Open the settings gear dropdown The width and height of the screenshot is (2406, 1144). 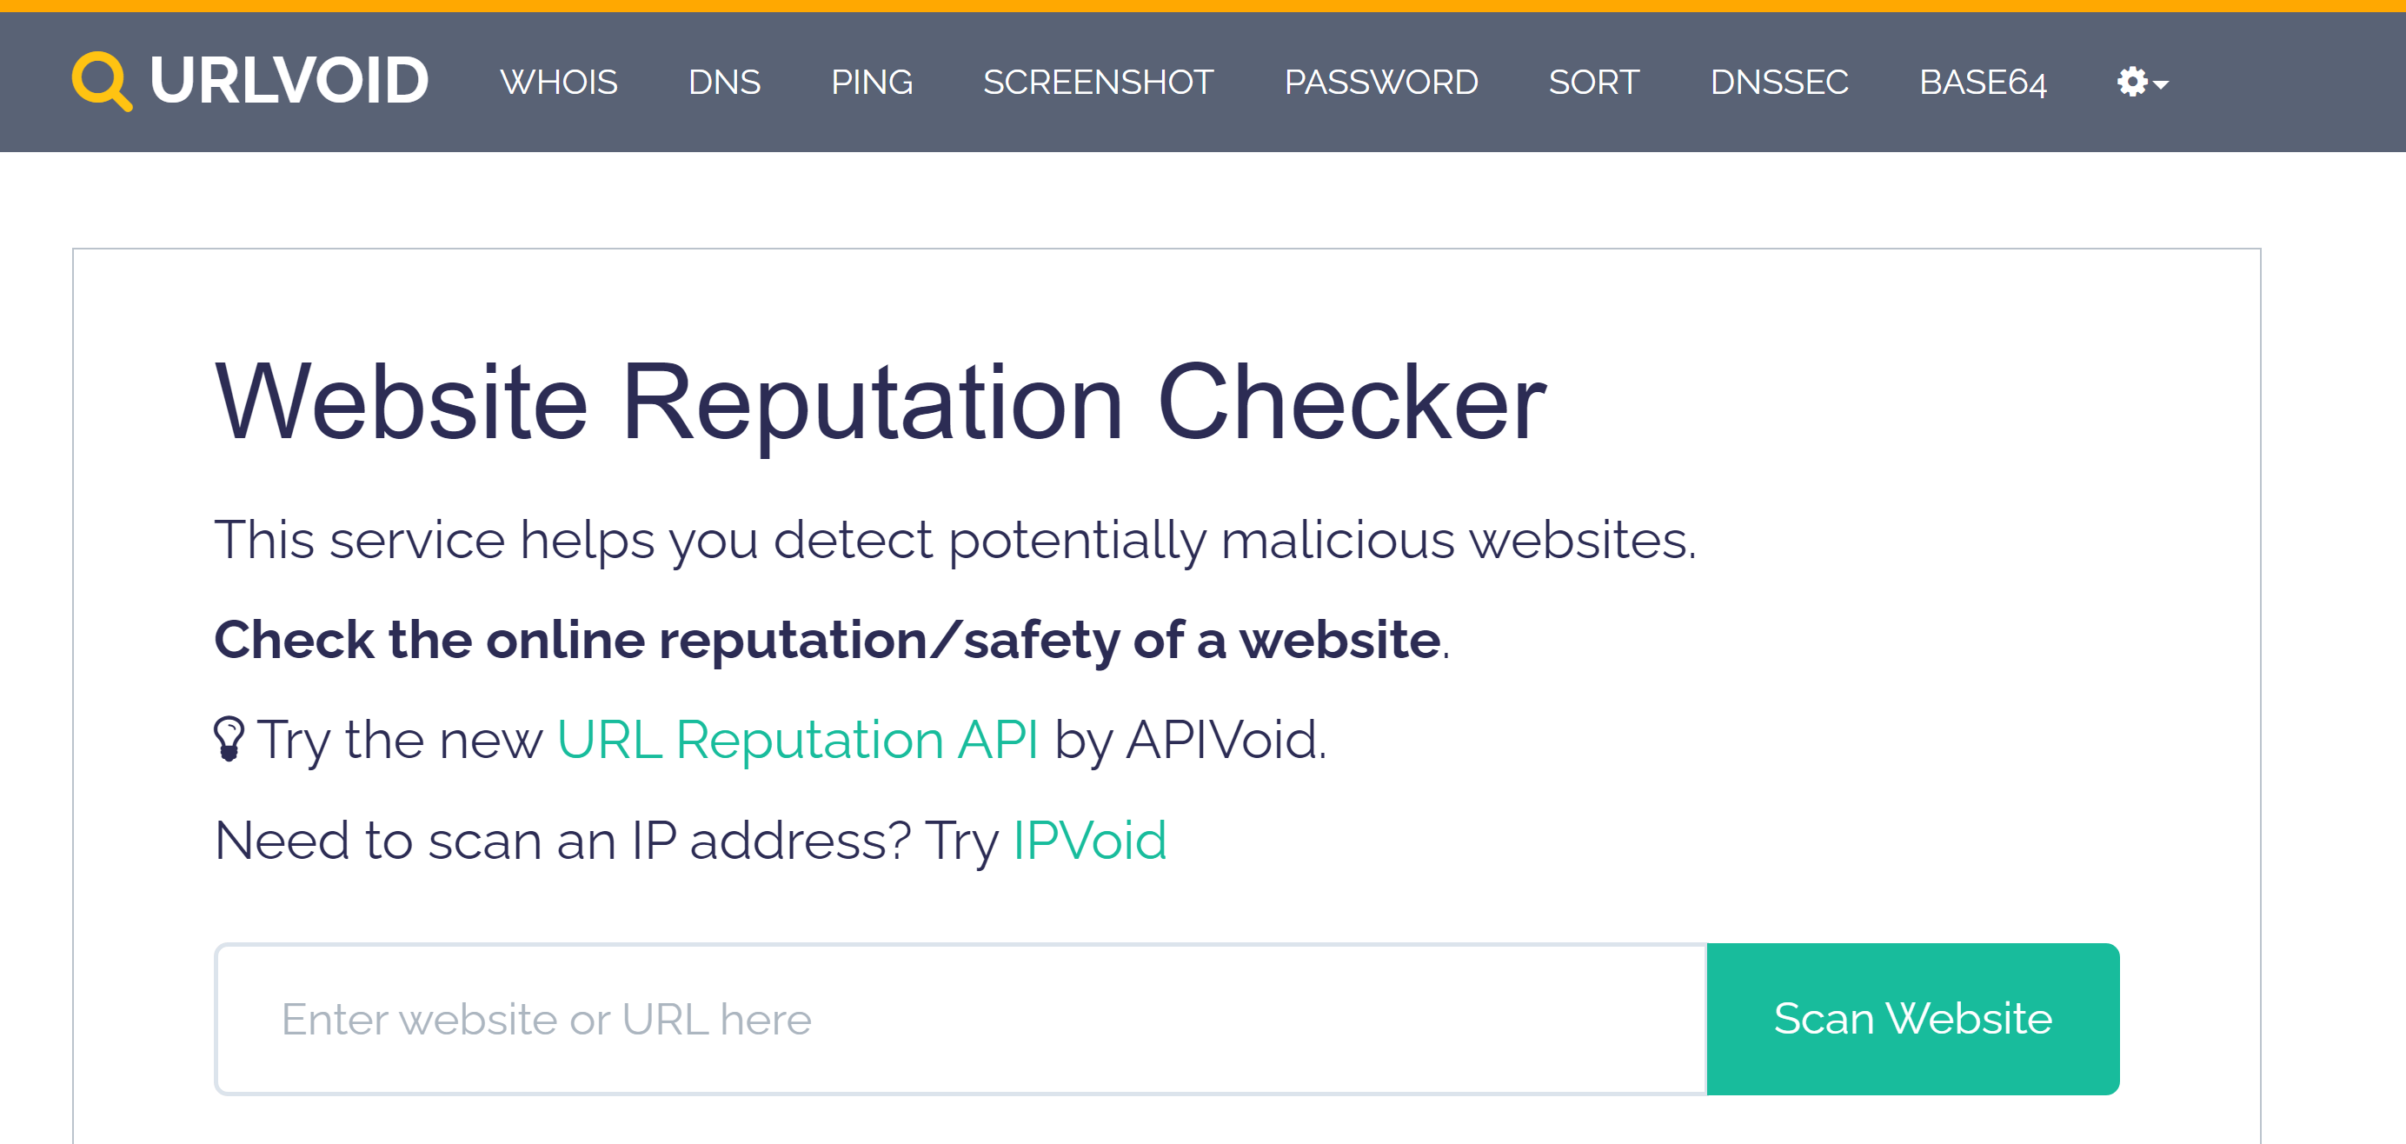point(2142,83)
